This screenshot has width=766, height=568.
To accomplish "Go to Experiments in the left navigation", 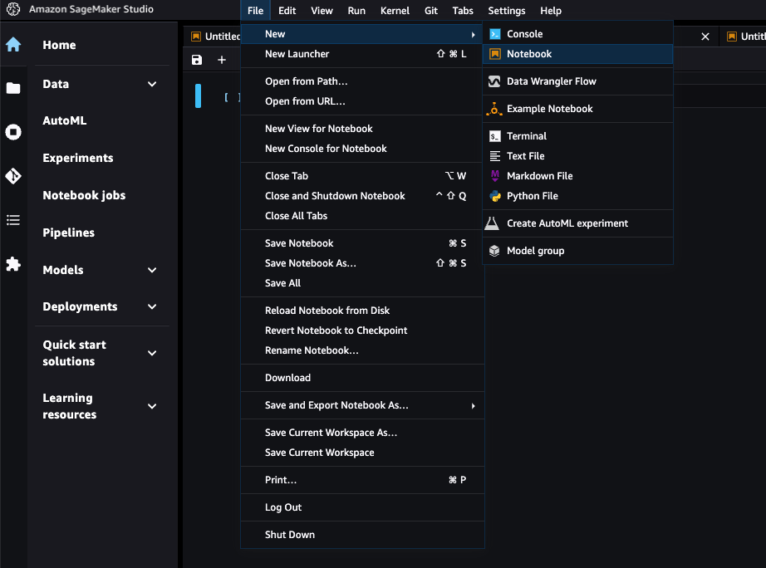I will (x=78, y=158).
